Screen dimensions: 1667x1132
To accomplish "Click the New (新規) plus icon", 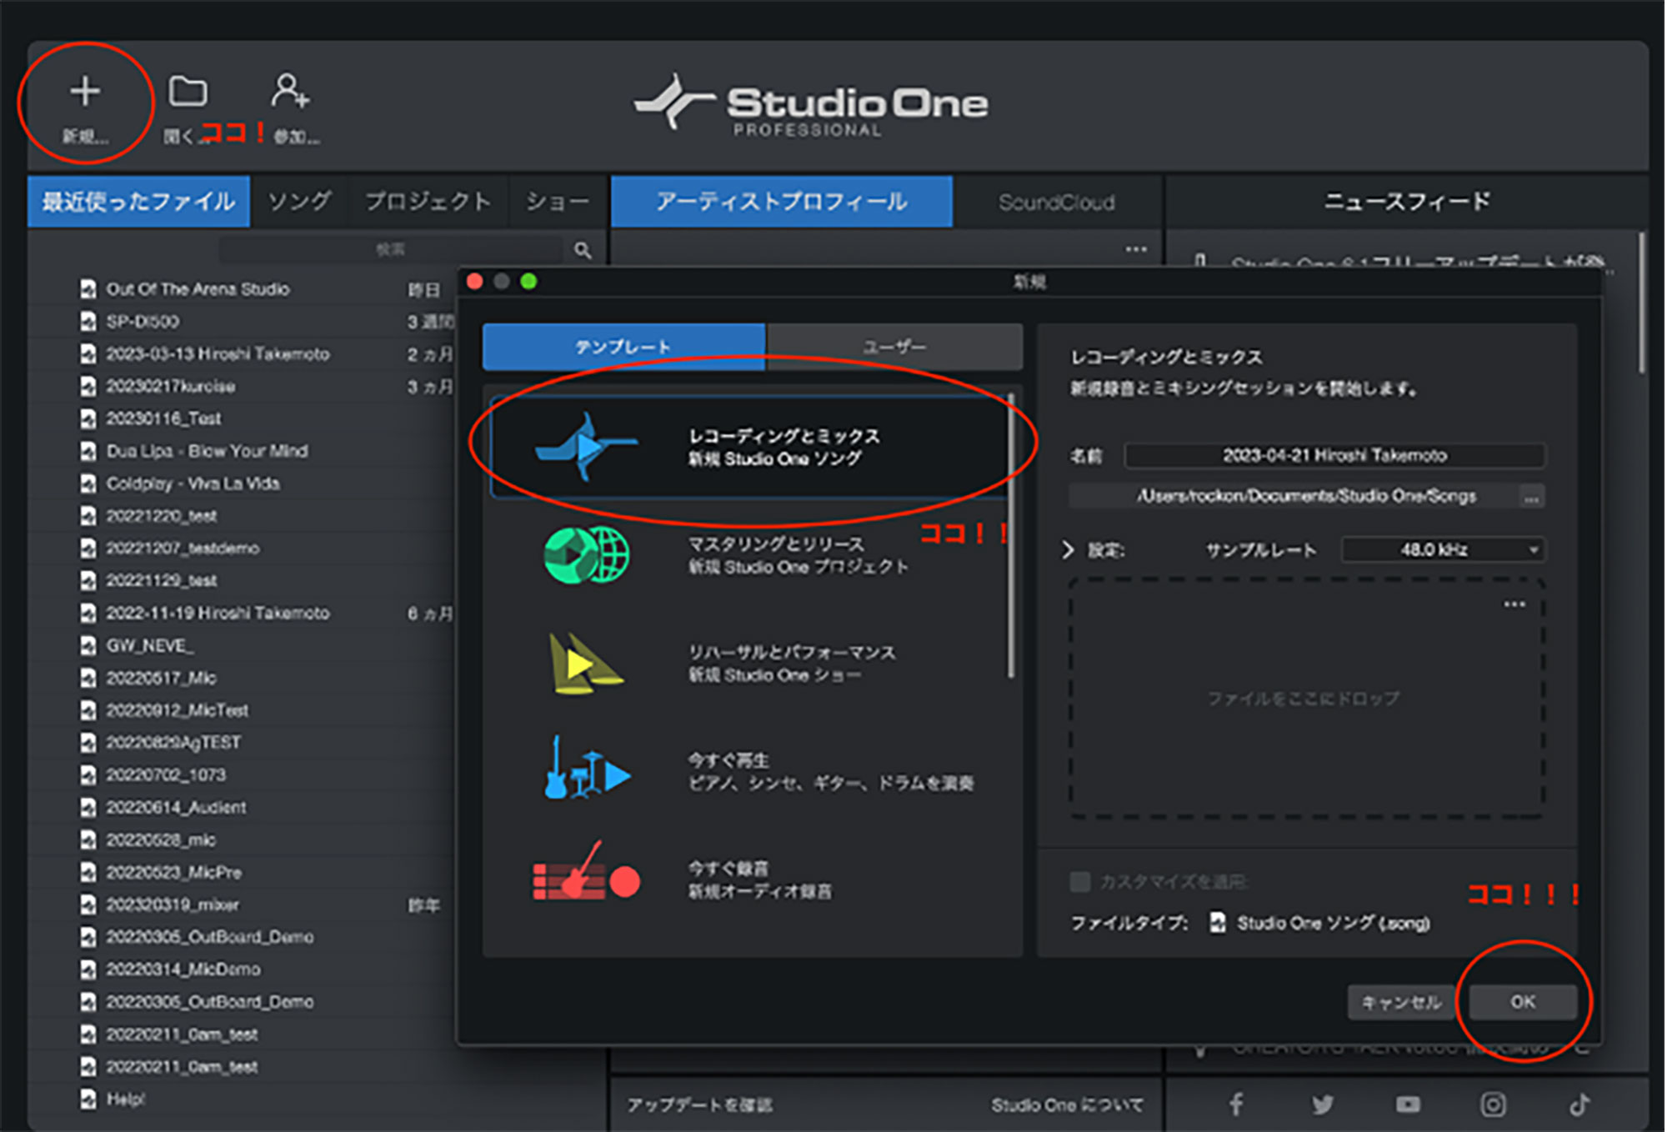I will (84, 91).
